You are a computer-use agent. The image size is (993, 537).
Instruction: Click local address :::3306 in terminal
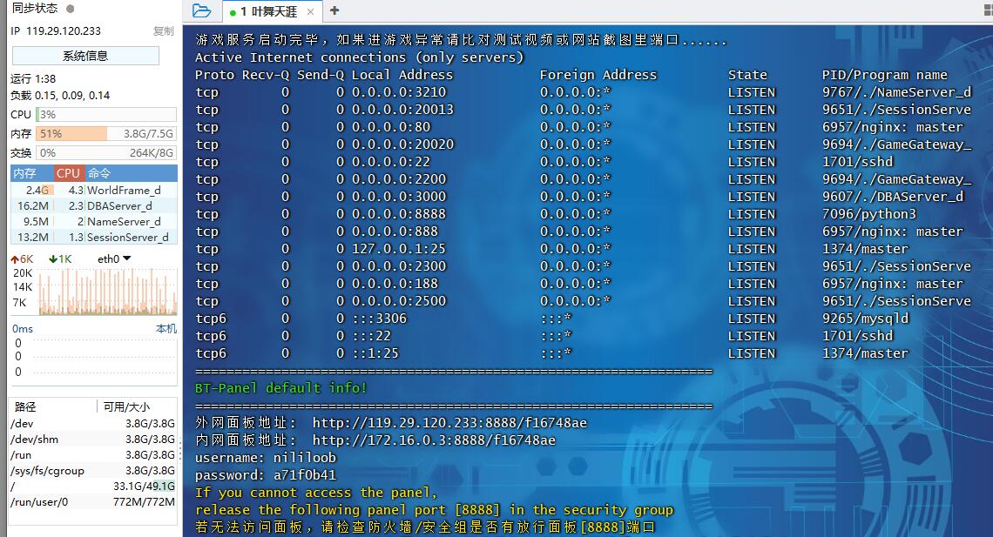pyautogui.click(x=379, y=319)
